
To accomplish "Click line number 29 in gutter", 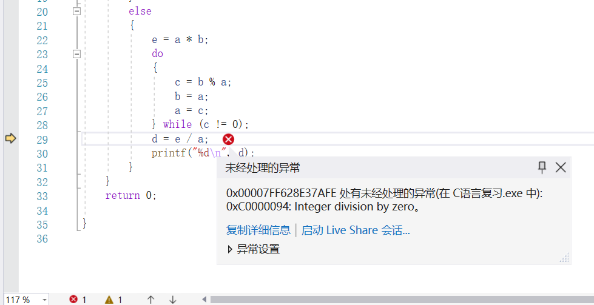I will pyautogui.click(x=42, y=139).
